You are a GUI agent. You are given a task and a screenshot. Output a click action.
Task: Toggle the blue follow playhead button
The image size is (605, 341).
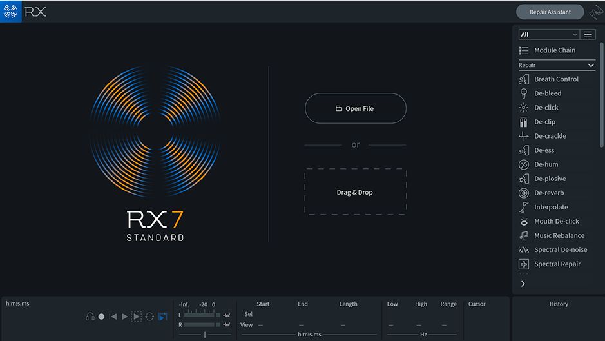coord(163,317)
